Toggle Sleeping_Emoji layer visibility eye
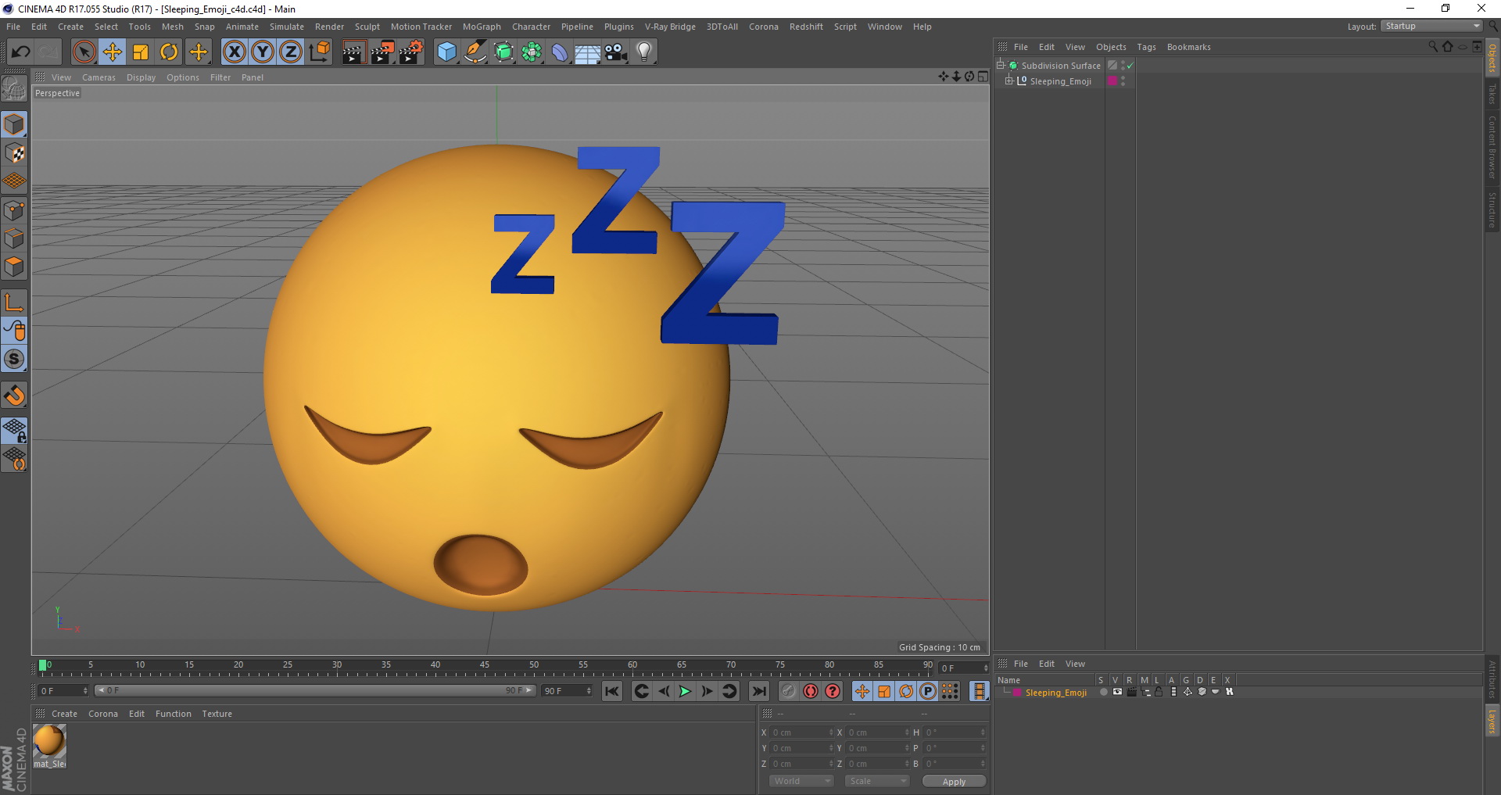 (x=1117, y=692)
